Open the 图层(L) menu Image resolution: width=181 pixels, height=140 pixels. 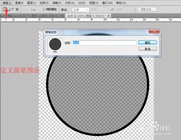click(31, 3)
